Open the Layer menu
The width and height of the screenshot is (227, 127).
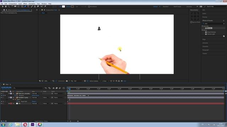coord(20,4)
